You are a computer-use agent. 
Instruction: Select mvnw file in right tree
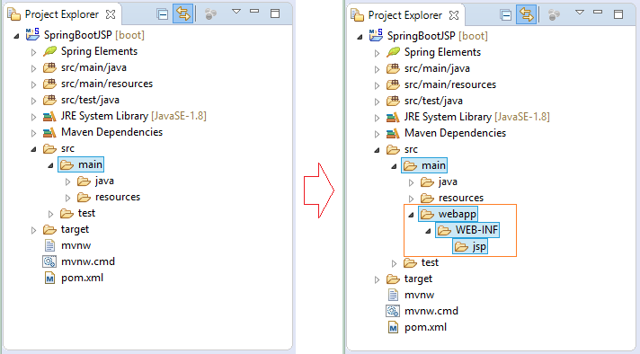(x=411, y=295)
